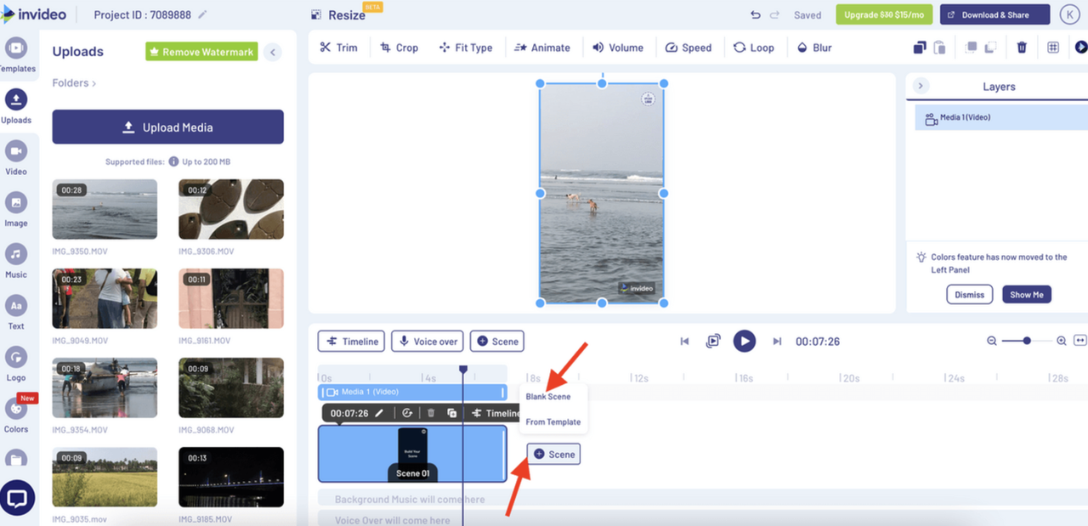Image resolution: width=1088 pixels, height=526 pixels.
Task: Duplicate the scene from scene toolbar
Action: [x=452, y=413]
